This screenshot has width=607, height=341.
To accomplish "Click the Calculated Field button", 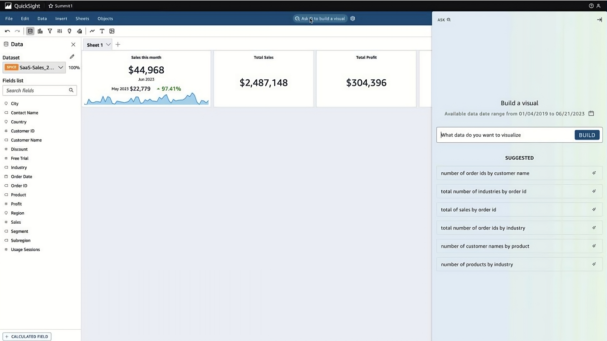I will [27, 337].
